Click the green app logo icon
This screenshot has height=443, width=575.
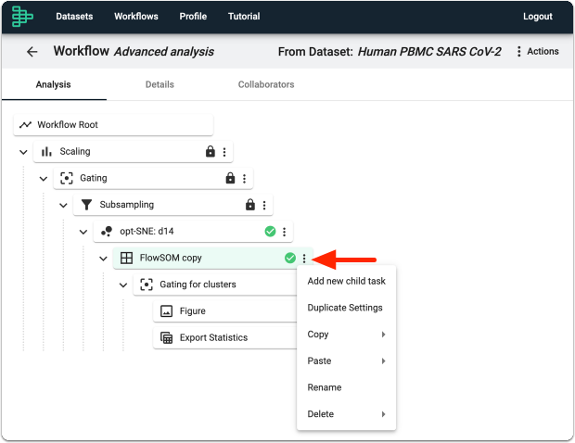22,17
